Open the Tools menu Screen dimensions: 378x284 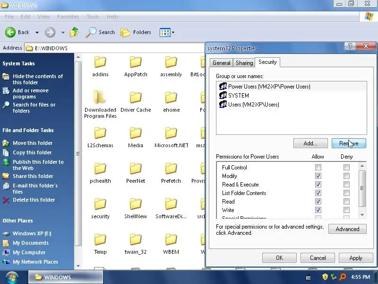93,17
